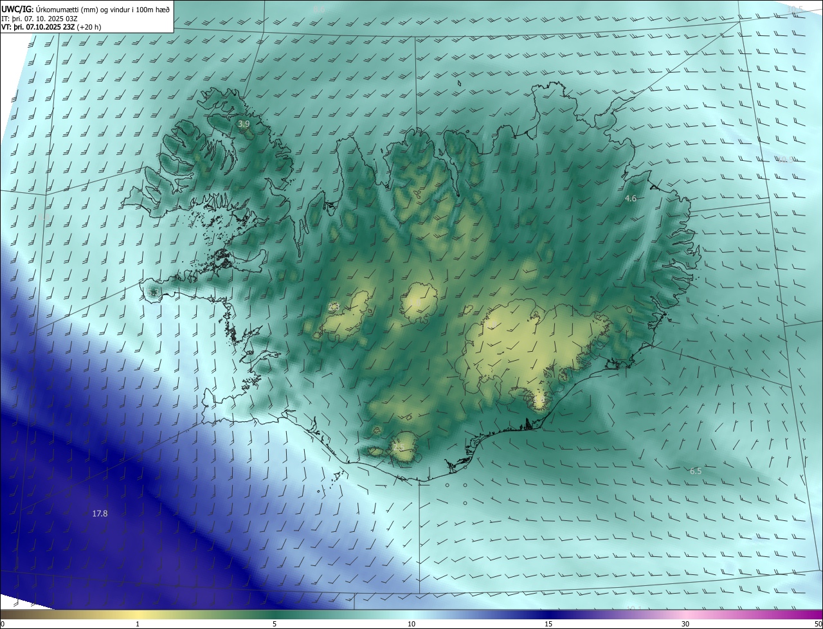Click the colorbar tick label "5"

pos(275,624)
